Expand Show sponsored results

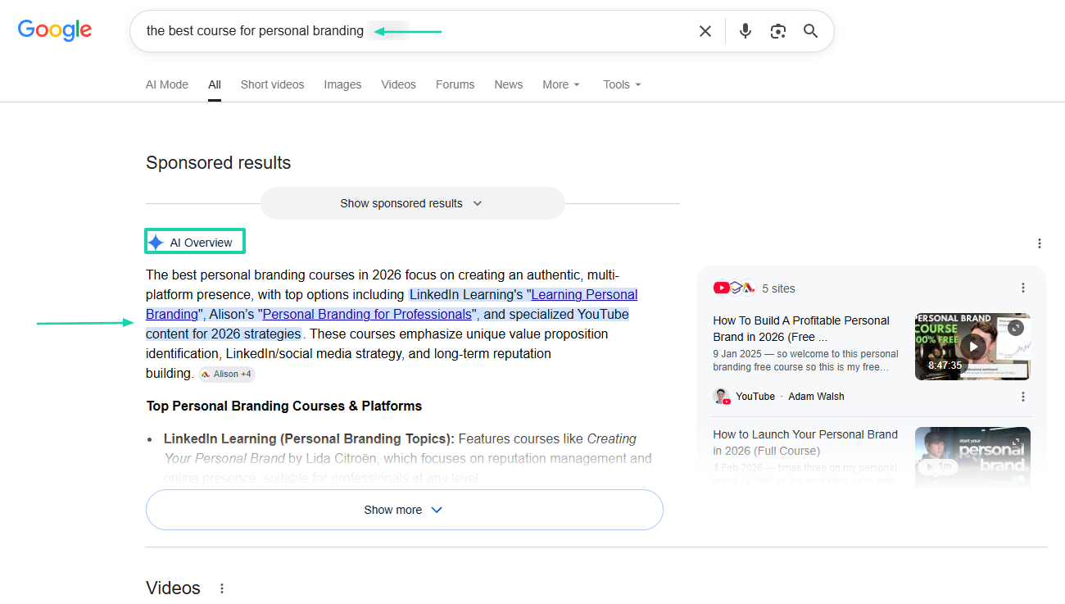click(412, 203)
